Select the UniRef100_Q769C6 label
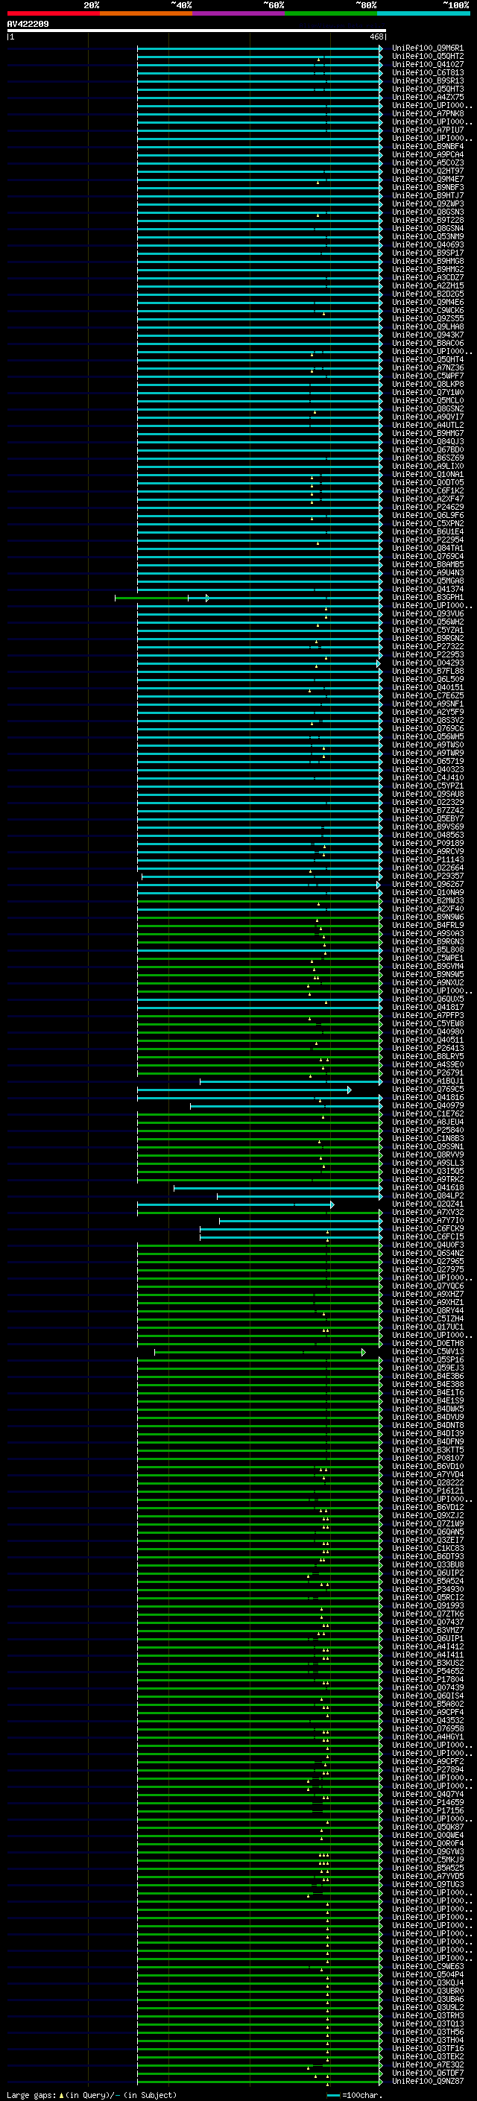477x2101 pixels. pyautogui.click(x=428, y=728)
